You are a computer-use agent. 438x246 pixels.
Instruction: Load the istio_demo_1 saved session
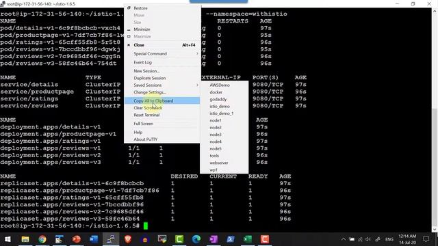pos(224,113)
